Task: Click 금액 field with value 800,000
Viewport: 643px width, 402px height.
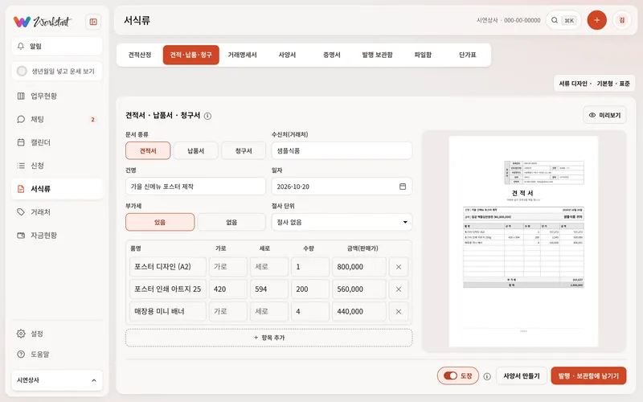Action: click(359, 267)
